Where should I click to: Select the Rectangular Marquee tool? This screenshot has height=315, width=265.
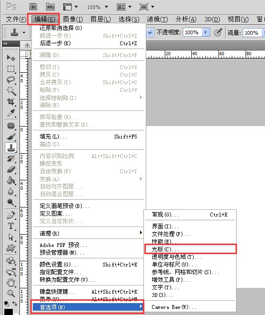11,69
